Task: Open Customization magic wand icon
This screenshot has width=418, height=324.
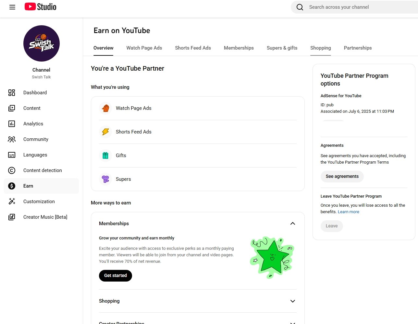Action: (12, 202)
